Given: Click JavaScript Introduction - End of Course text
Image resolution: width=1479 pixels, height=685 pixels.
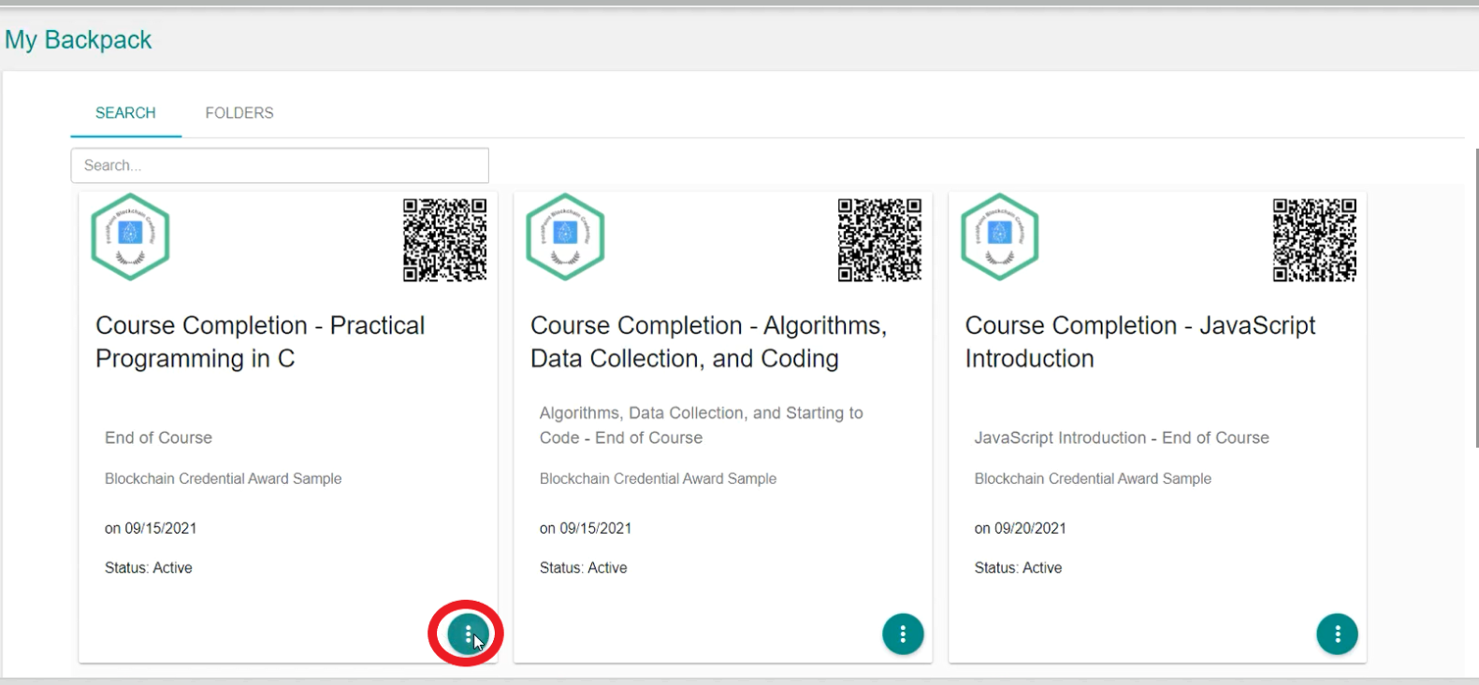Looking at the screenshot, I should (x=1121, y=438).
